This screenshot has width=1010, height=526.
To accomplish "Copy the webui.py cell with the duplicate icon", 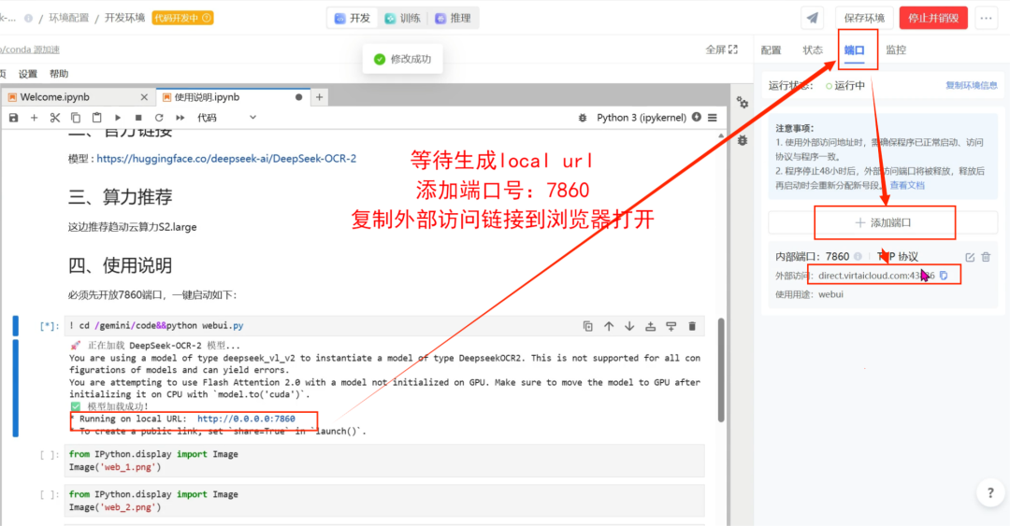I will tap(587, 326).
